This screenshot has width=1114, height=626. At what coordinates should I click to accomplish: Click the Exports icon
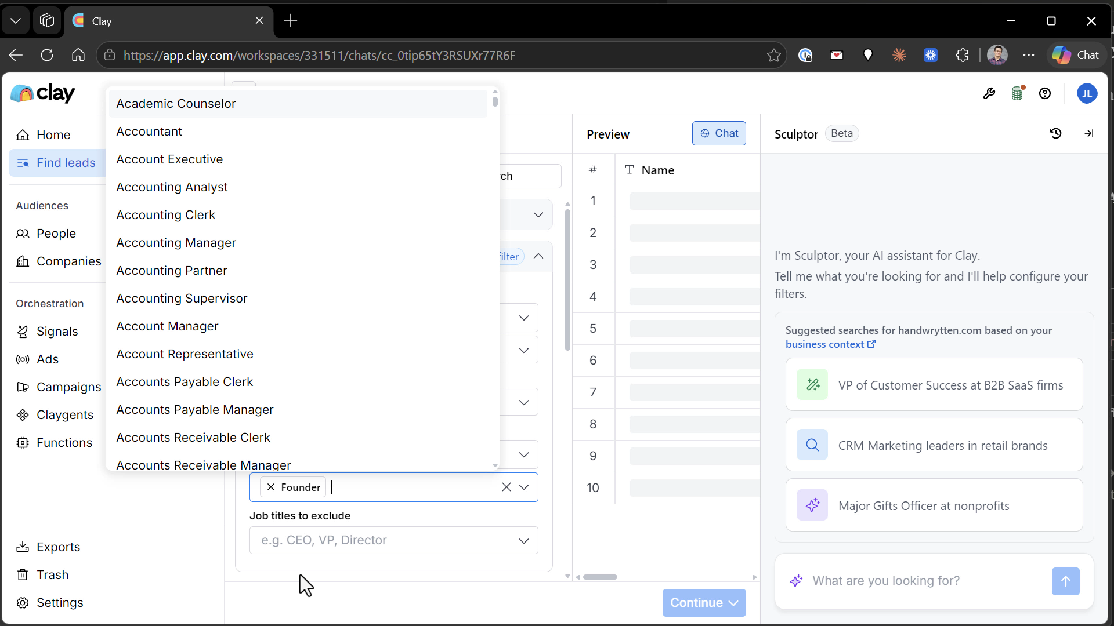23,547
